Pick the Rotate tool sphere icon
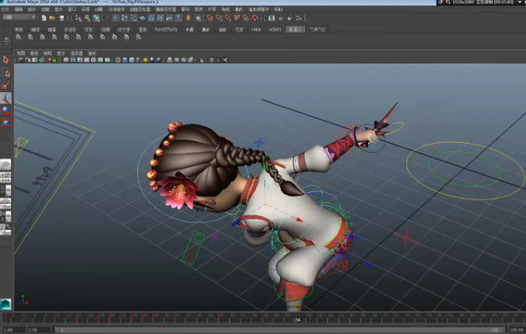This screenshot has width=526, height=334. pos(5,110)
